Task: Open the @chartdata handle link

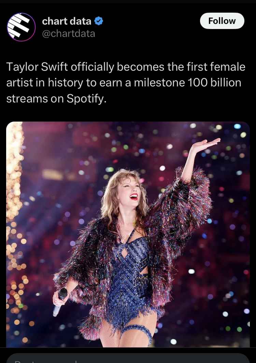Action: [69, 34]
